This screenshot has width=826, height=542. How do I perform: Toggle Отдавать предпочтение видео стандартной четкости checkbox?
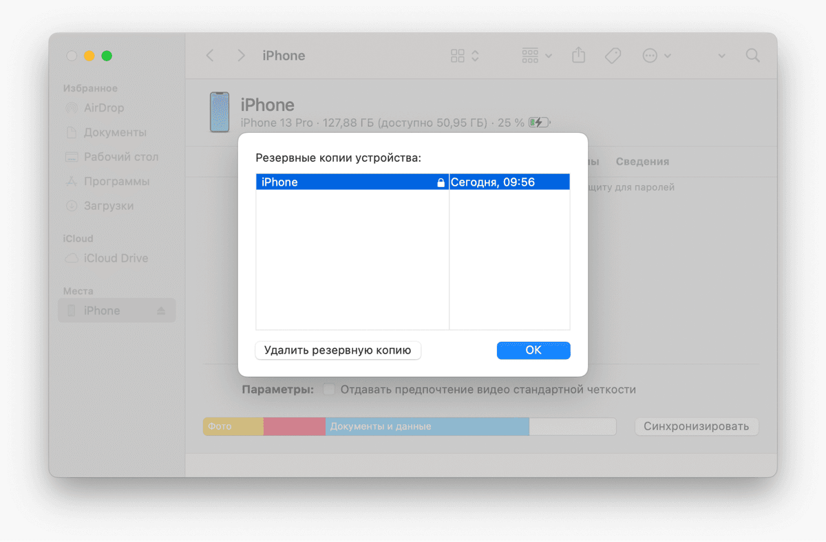(329, 389)
